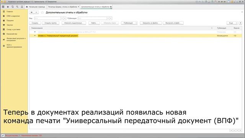Click into the Вид filter field
The width and height of the screenshot is (245, 138).
pos(47,18)
